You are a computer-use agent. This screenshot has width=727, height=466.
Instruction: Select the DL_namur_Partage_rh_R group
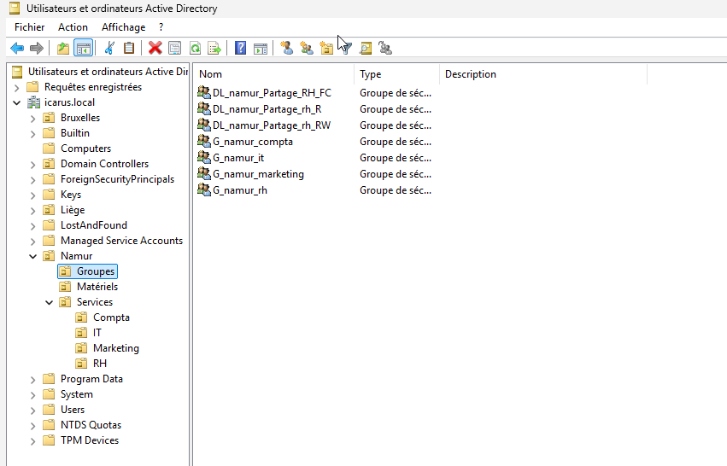267,109
